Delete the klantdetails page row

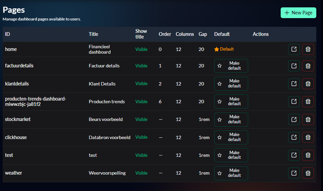tap(308, 84)
